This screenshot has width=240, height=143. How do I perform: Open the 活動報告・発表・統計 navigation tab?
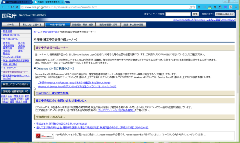click(83, 25)
